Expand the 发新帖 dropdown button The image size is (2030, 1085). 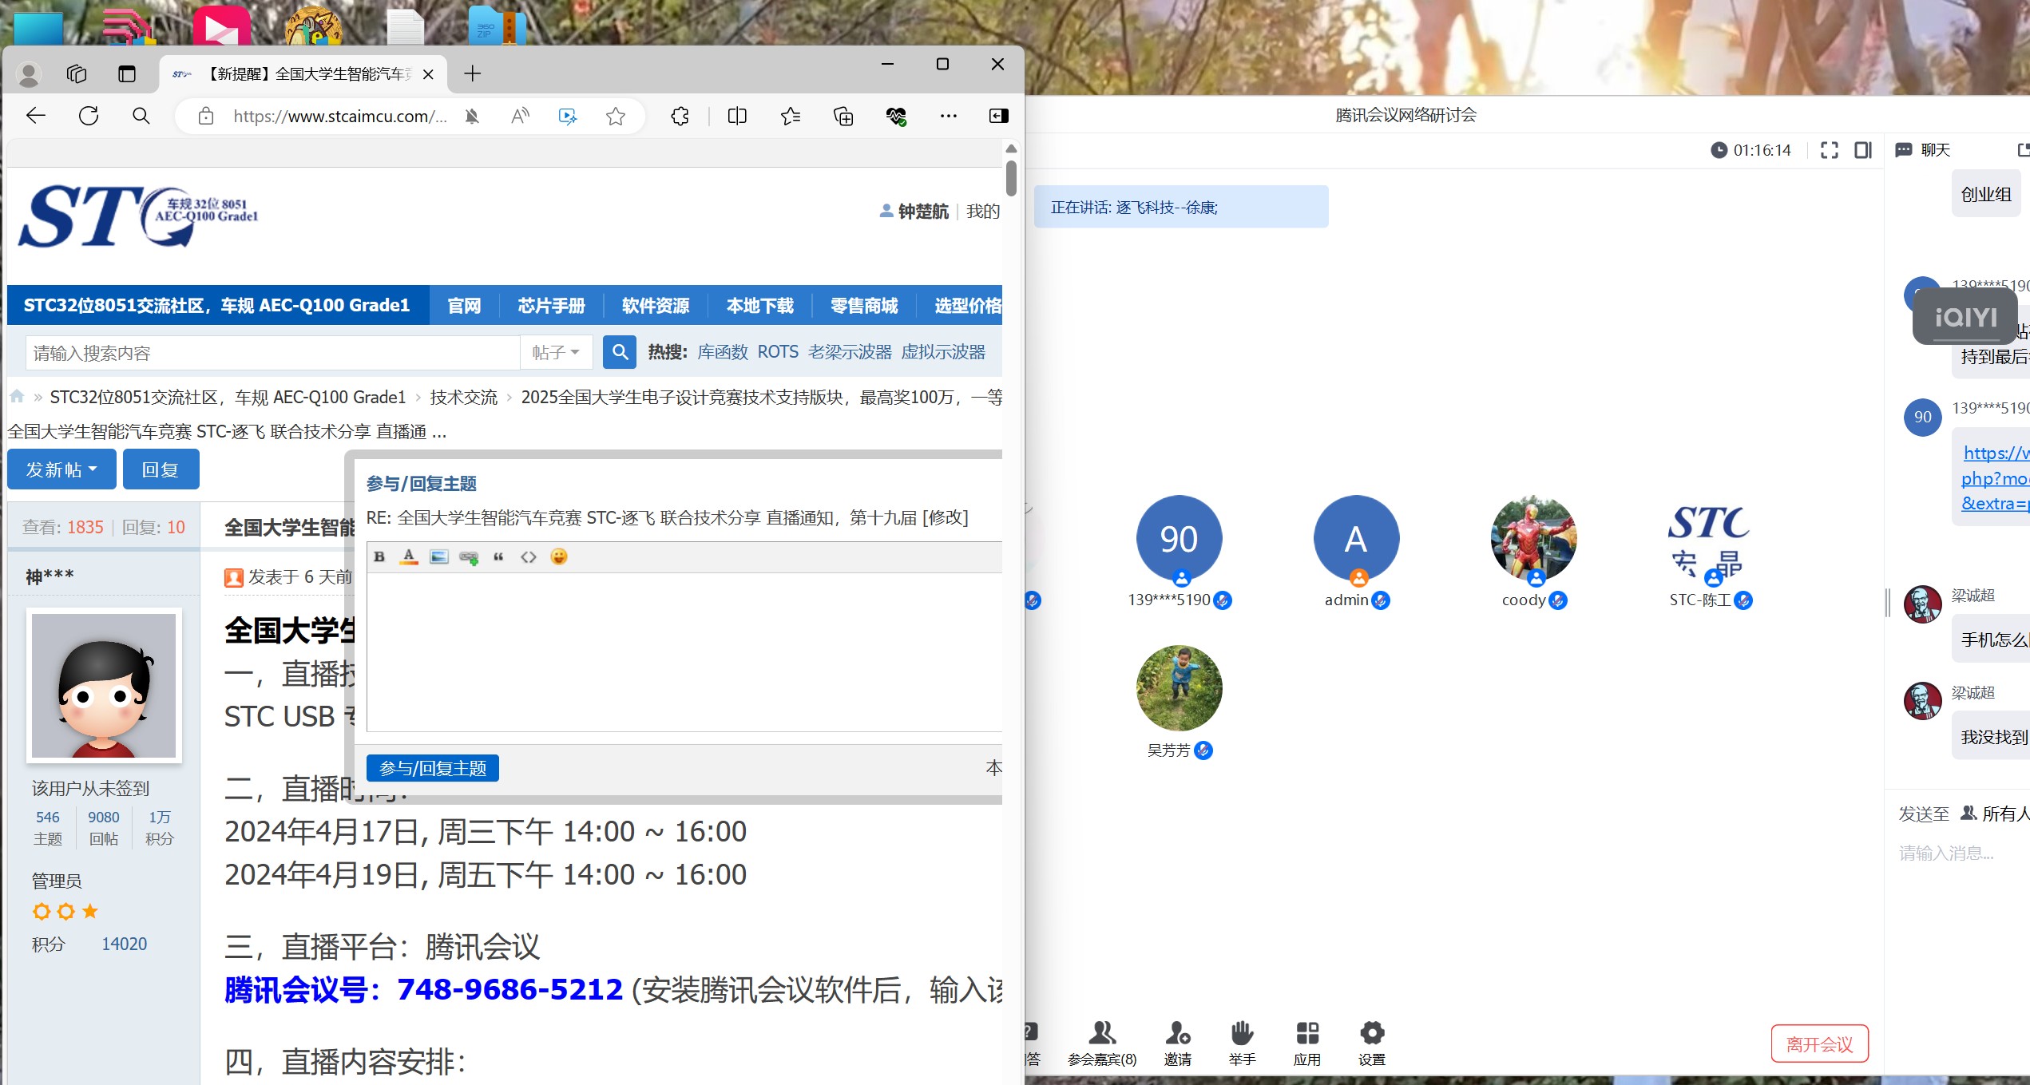(x=61, y=469)
